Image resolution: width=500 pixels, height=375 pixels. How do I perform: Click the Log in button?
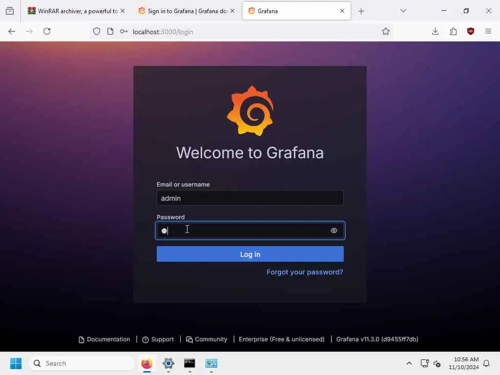click(250, 254)
